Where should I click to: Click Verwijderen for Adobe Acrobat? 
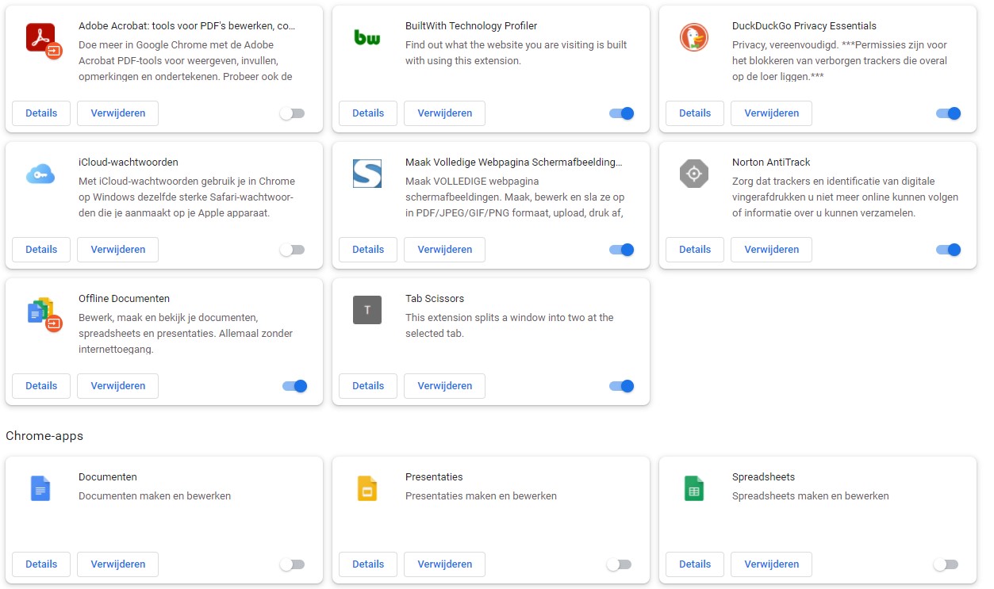click(x=117, y=113)
